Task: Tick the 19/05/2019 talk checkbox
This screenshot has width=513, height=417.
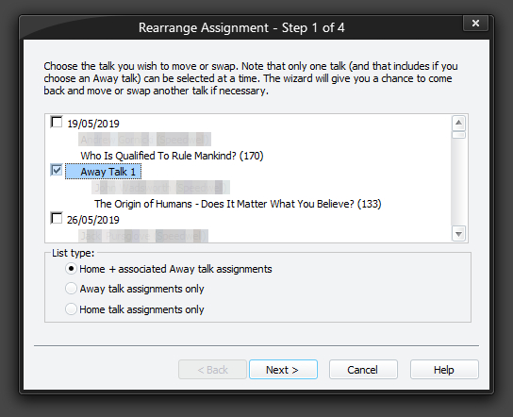Action: point(57,122)
